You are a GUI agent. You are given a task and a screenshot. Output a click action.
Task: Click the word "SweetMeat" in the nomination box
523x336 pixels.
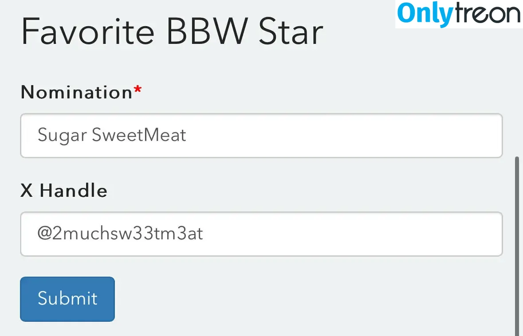(139, 135)
